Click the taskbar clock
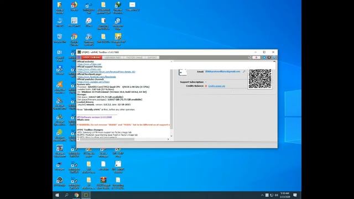This screenshot has width=354, height=199. 285,195
